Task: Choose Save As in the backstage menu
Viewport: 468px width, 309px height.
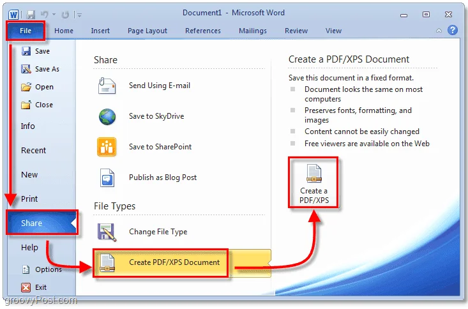Action: click(x=47, y=69)
